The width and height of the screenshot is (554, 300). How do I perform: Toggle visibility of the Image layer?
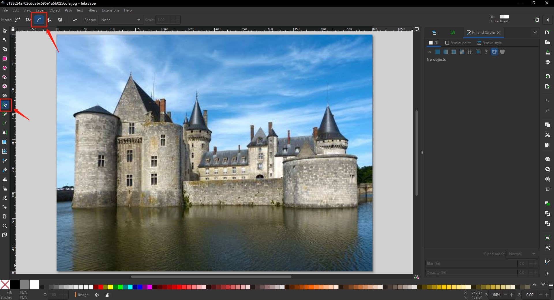(x=96, y=295)
